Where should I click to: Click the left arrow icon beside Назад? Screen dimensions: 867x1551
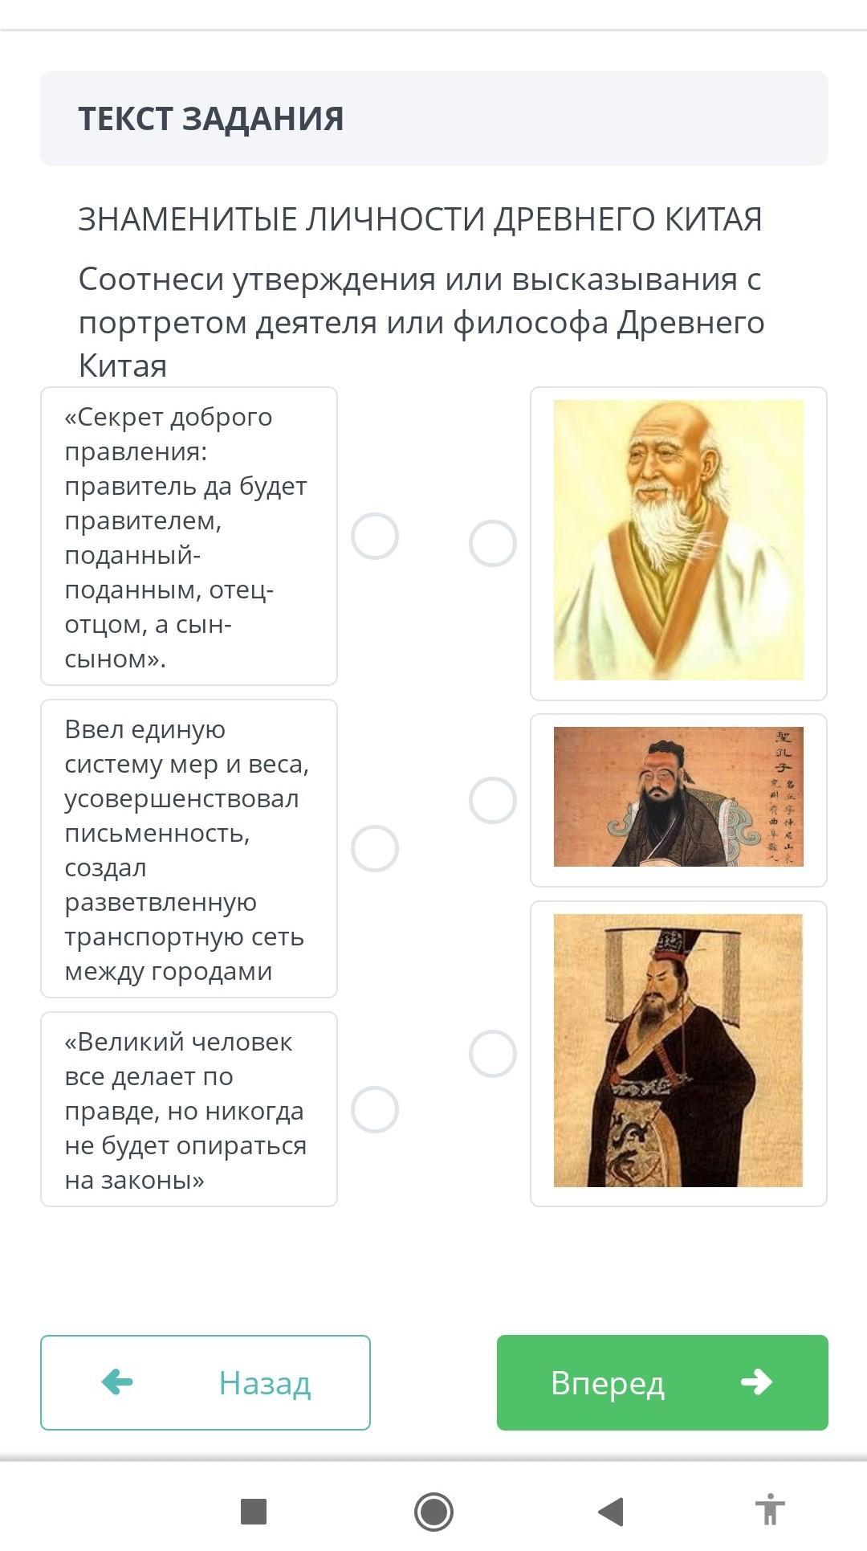click(117, 1382)
